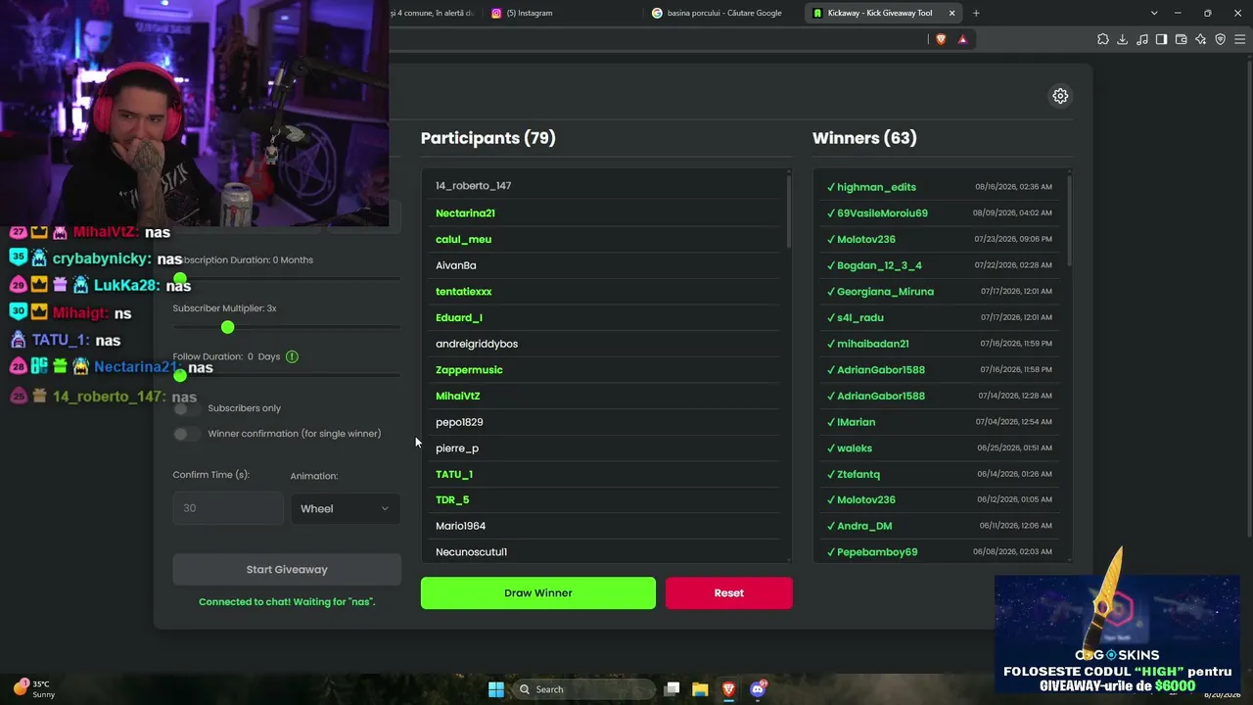Open the browser downloads icon
1253x705 pixels.
coord(1123,39)
